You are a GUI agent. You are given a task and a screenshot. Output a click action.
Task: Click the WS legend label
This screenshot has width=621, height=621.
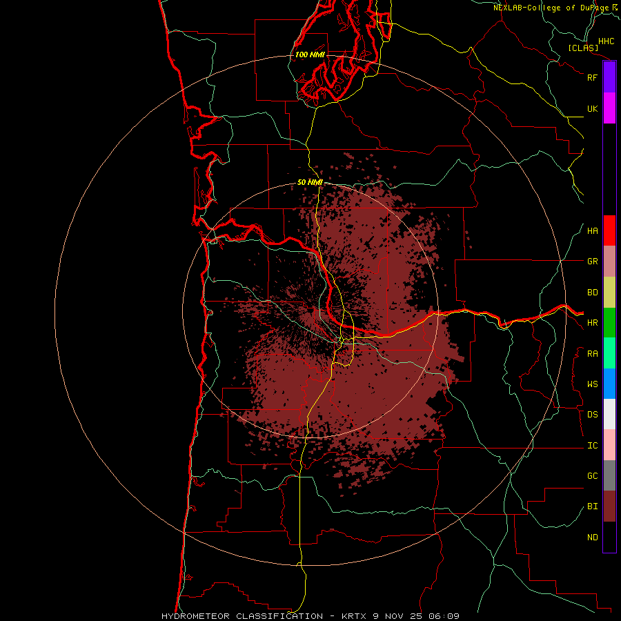(x=592, y=384)
